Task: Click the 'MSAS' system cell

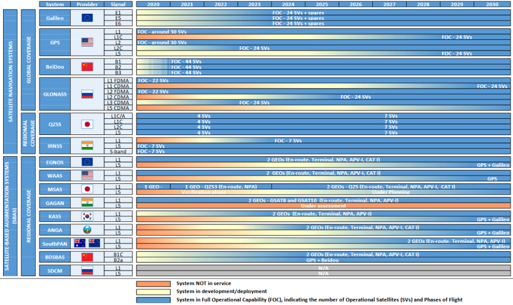Action: tap(54, 189)
